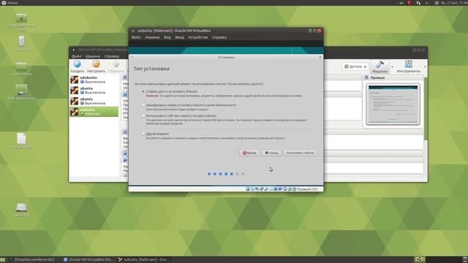The width and height of the screenshot is (468, 263).
Task: Open Детали view dropdown in Manager
Action: 355,66
